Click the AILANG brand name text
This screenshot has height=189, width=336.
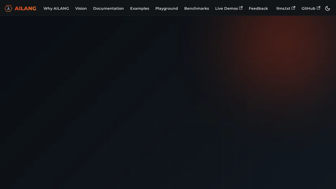(x=25, y=9)
